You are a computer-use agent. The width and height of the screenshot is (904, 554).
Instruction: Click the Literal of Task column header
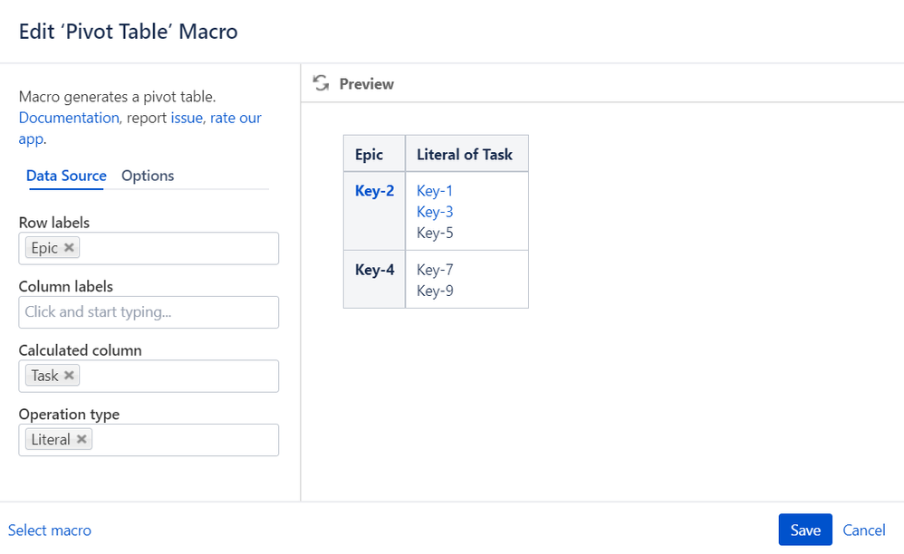(465, 155)
